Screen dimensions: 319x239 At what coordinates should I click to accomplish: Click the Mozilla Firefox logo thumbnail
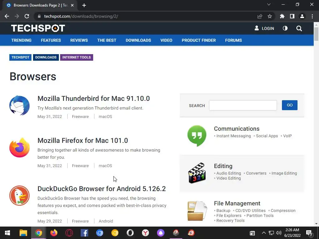(20, 148)
